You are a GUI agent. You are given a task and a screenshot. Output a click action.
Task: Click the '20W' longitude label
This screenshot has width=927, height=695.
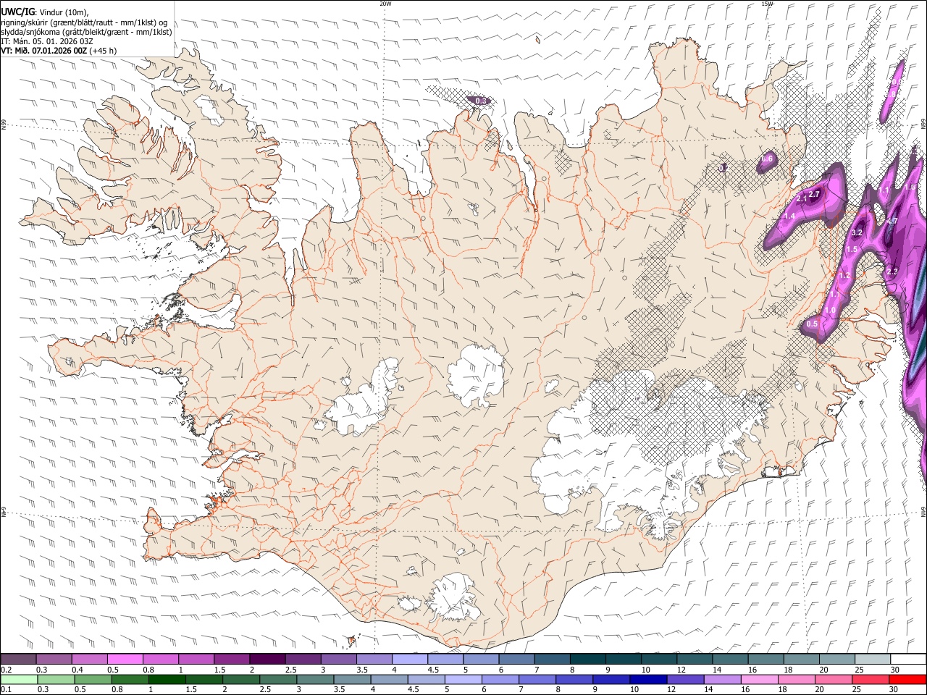[385, 4]
